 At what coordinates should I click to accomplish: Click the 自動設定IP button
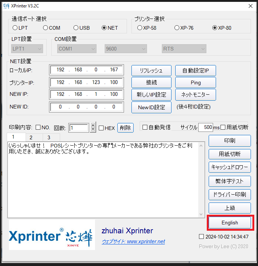(196, 71)
